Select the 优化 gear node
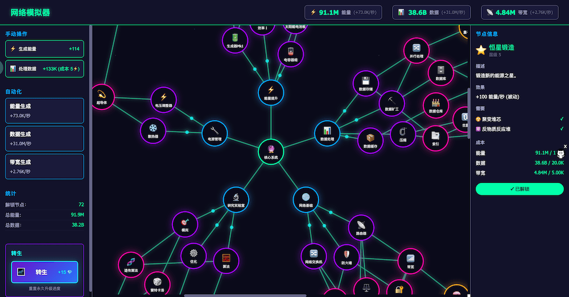 click(193, 256)
